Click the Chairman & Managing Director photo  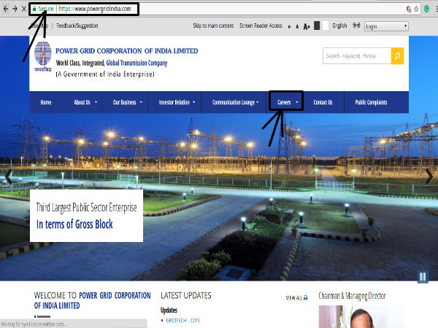point(361,317)
